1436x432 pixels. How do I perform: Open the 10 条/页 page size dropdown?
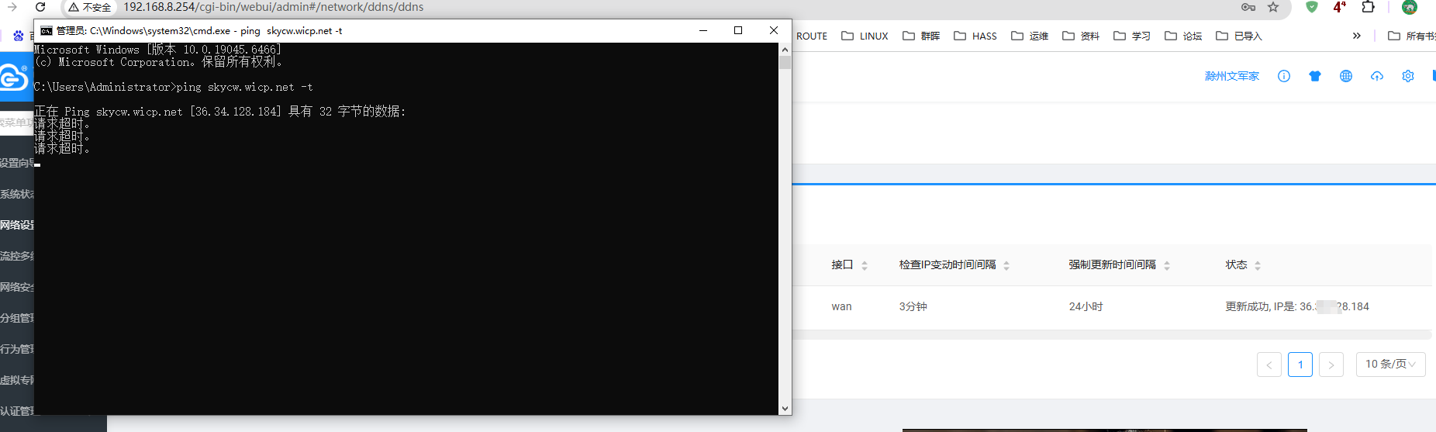[x=1390, y=364]
